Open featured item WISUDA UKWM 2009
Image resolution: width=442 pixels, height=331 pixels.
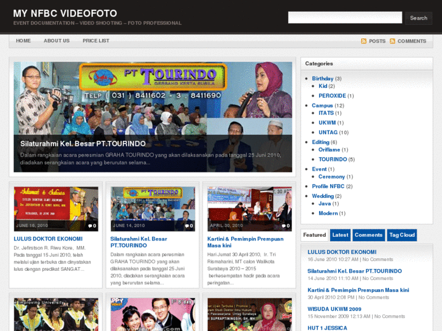click(334, 309)
